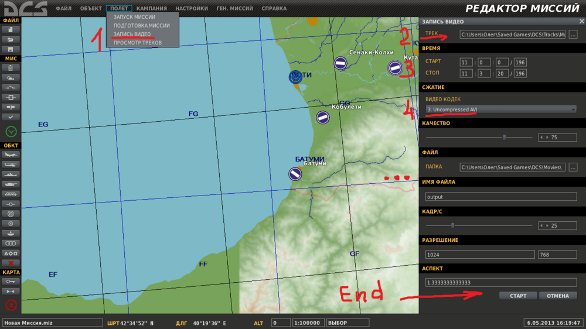Click the red X delete object icon
Viewport: 586px width, 329px height.
[11, 263]
